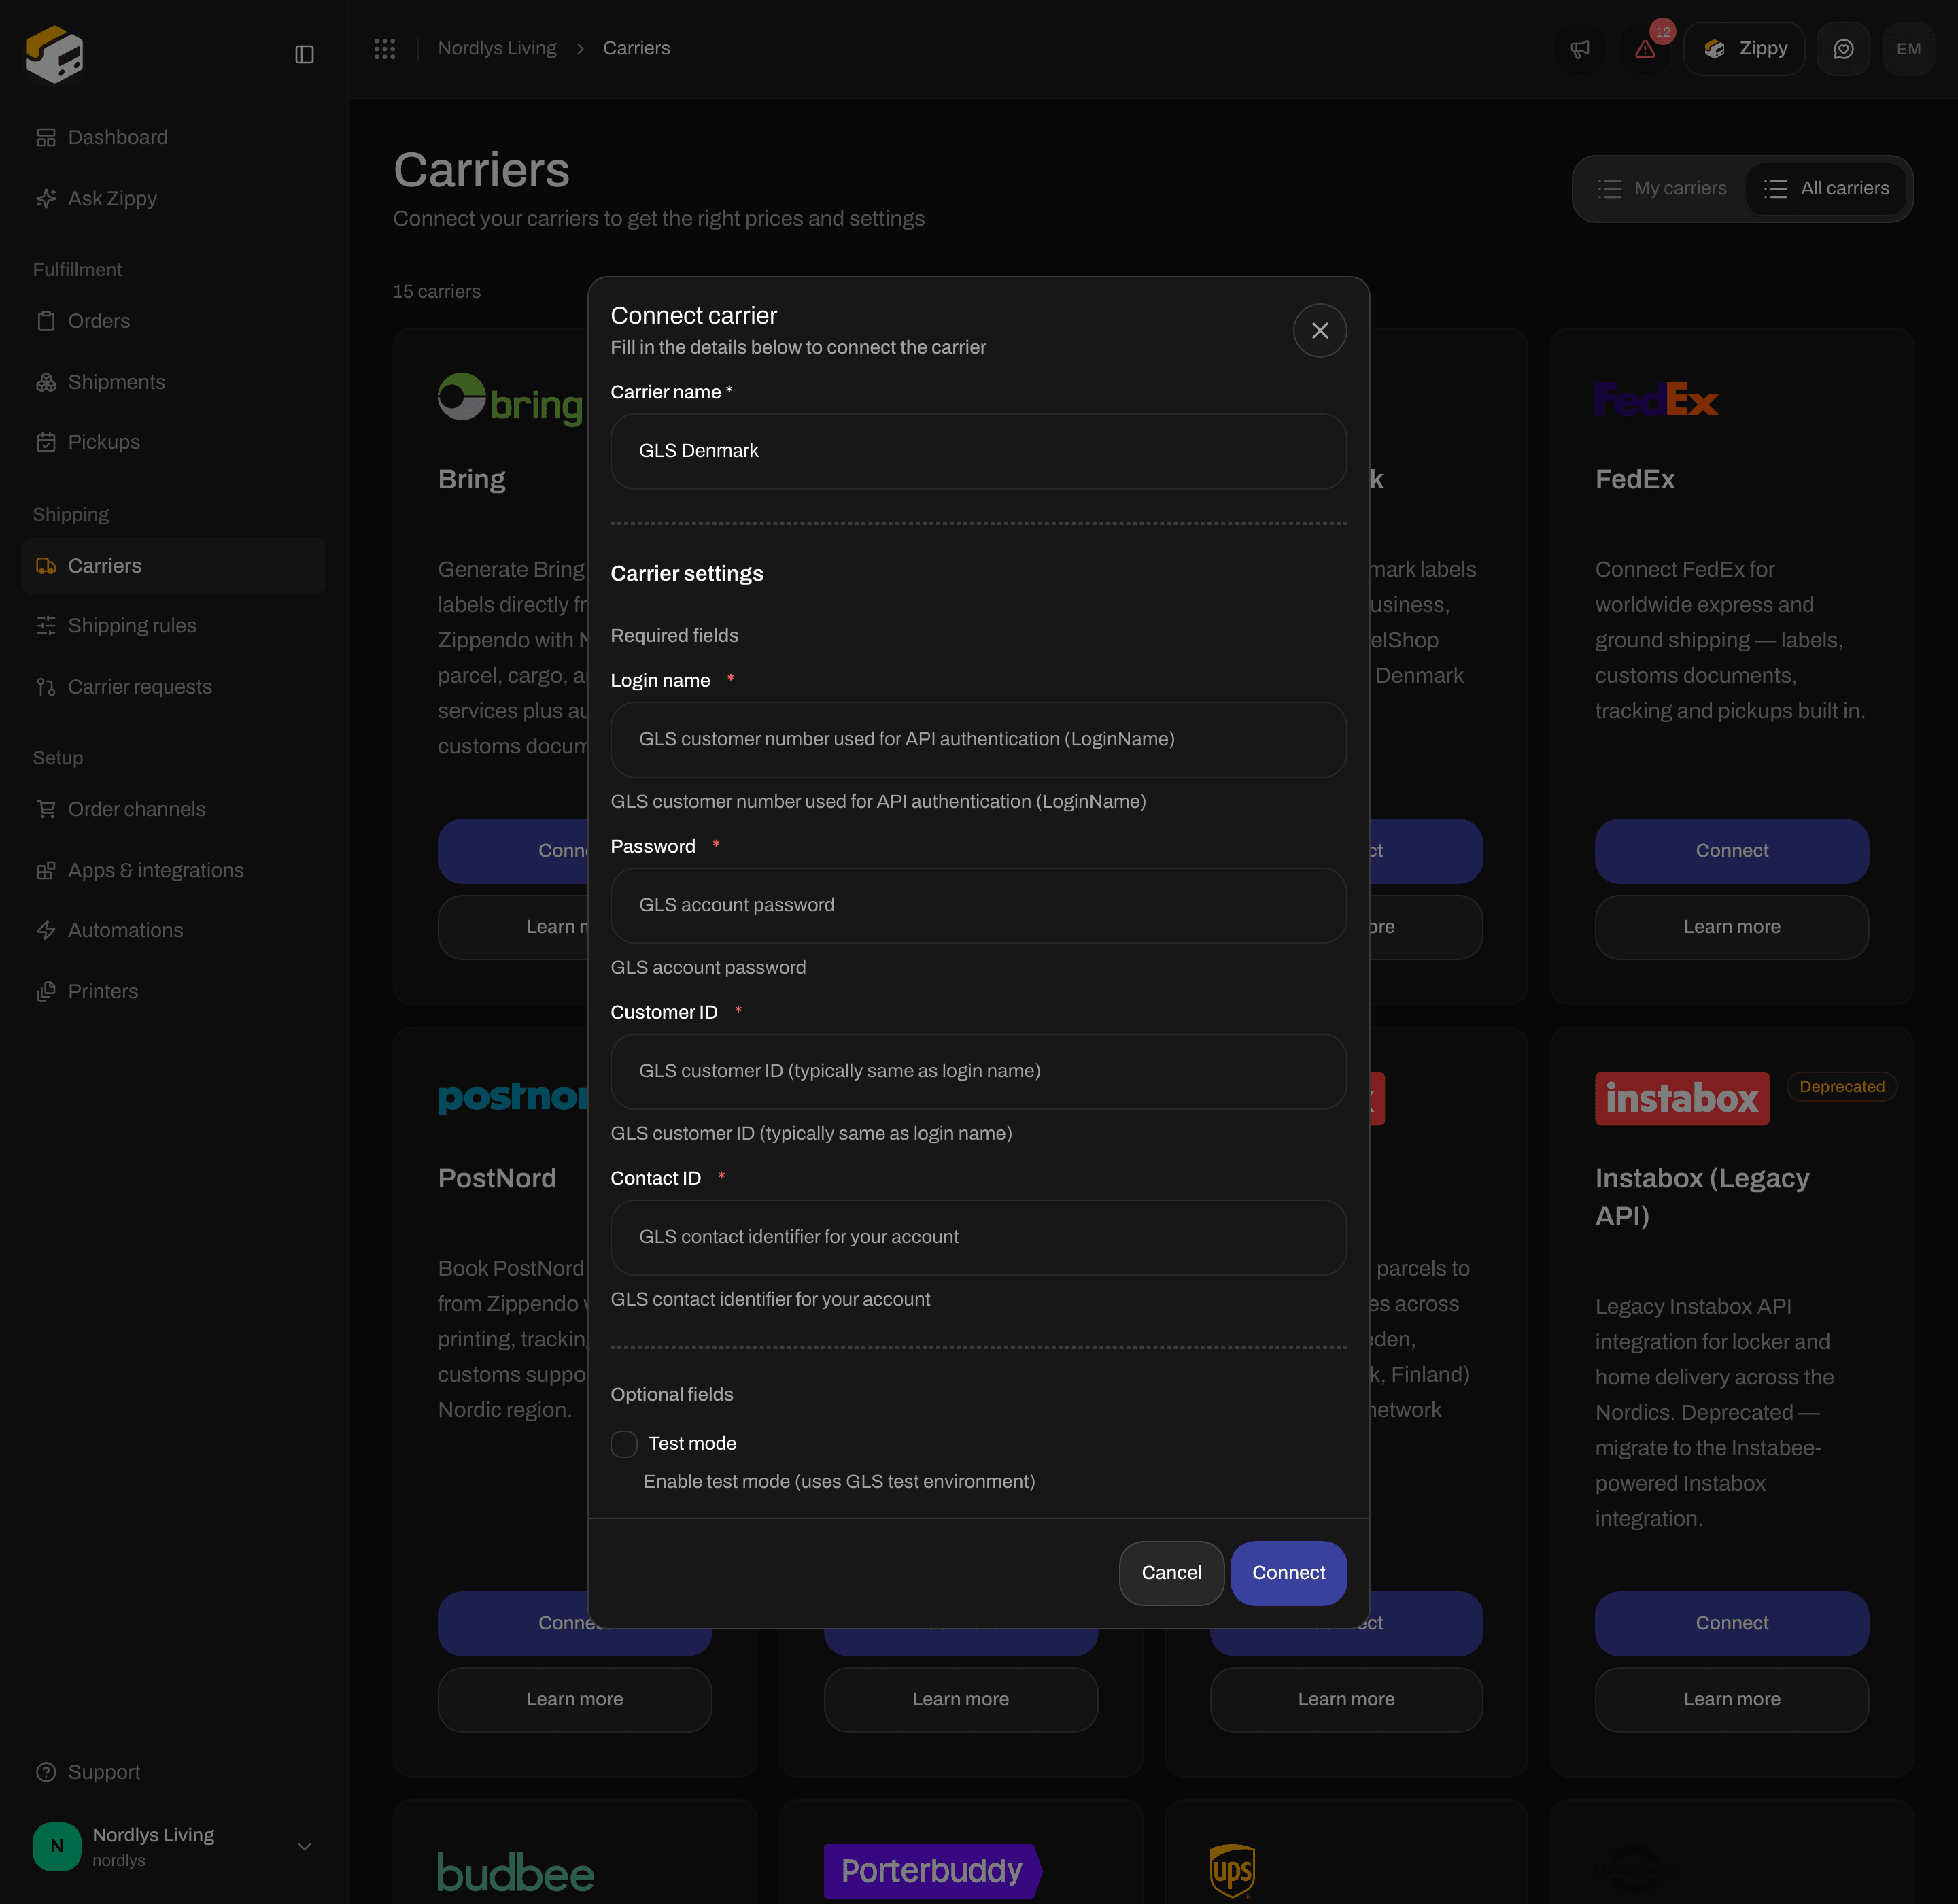Click the My carriers list icon

pyautogui.click(x=1609, y=189)
